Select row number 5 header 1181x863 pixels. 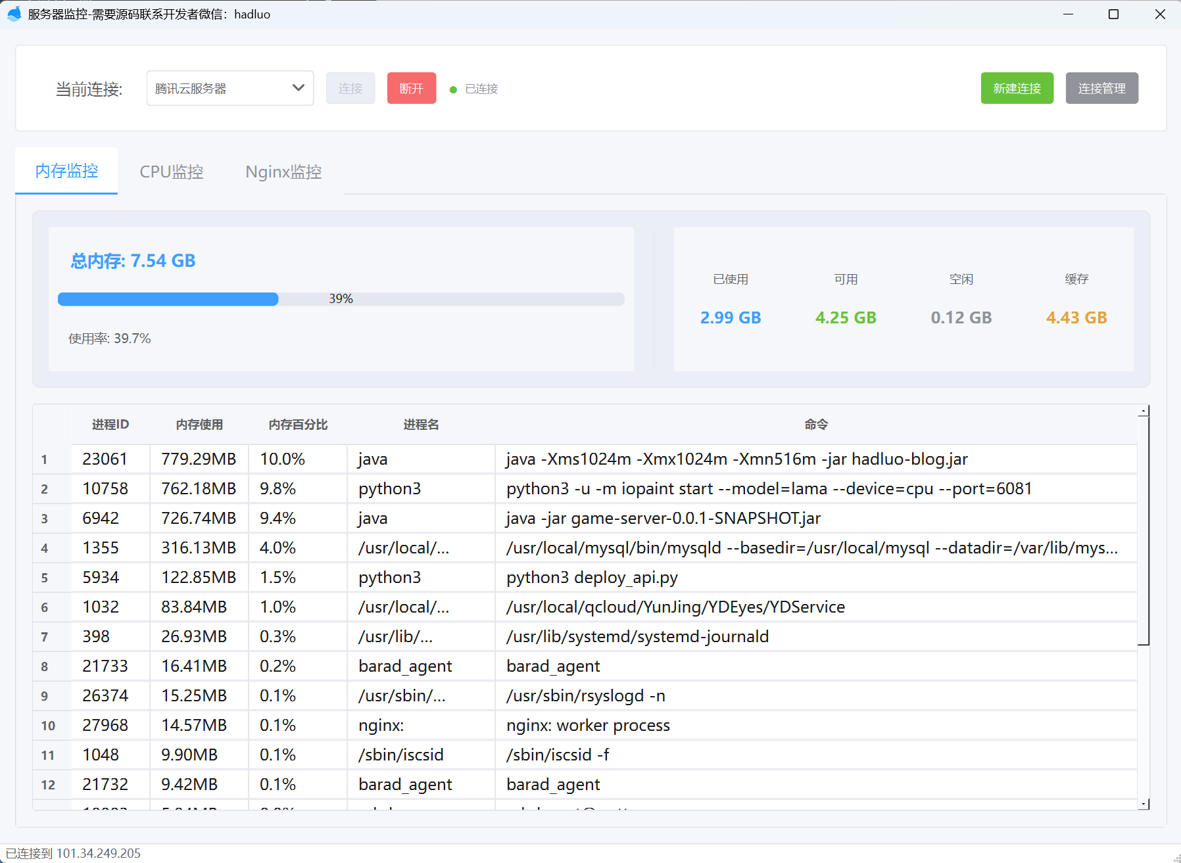coord(52,577)
